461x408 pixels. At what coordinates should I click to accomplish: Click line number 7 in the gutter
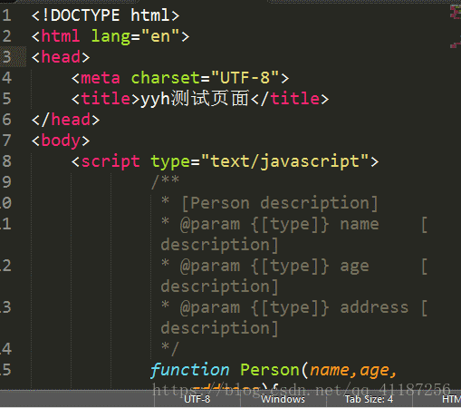pos(7,141)
